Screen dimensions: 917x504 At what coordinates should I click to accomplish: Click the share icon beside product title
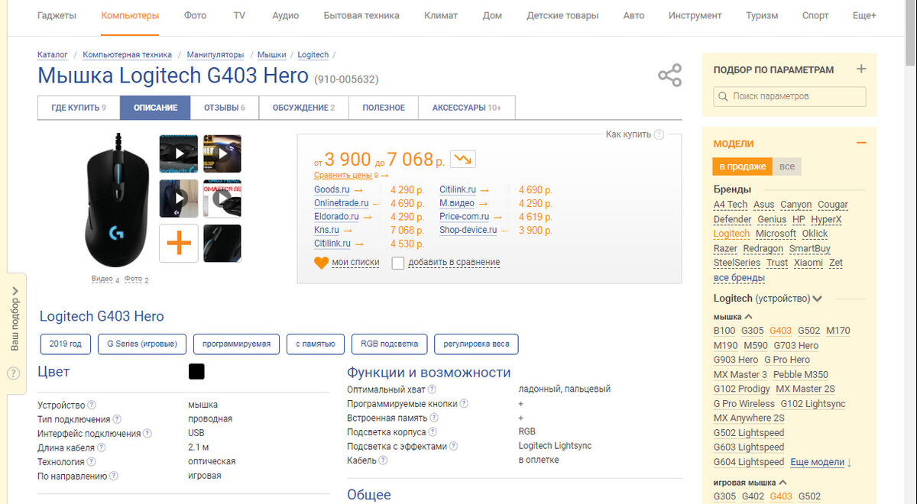(x=669, y=76)
